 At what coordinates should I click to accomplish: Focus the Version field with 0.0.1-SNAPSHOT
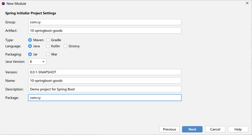pos(105,72)
